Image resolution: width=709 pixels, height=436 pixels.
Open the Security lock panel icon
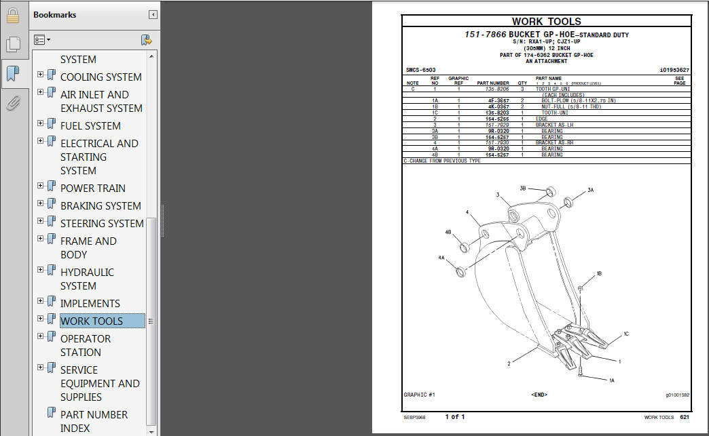click(x=13, y=16)
